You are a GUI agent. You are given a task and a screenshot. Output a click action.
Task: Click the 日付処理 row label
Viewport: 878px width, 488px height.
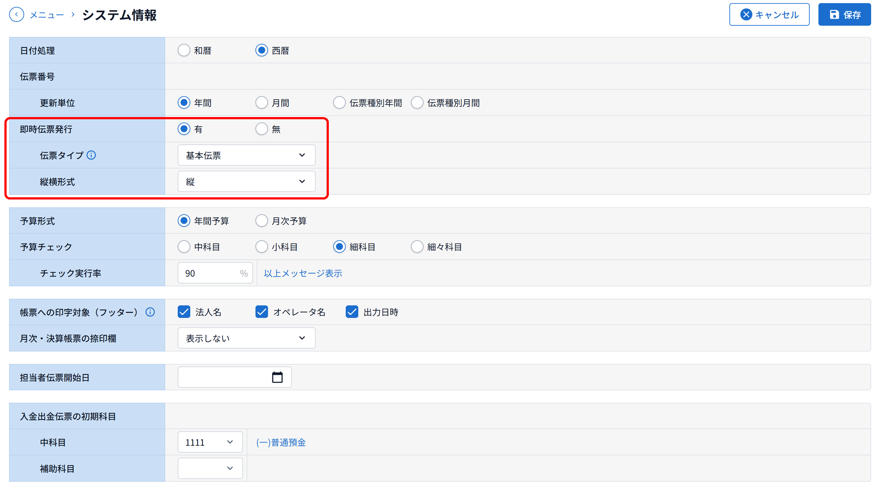coord(37,50)
